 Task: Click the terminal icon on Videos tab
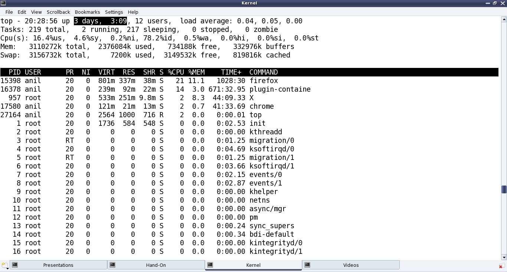(x=308, y=265)
